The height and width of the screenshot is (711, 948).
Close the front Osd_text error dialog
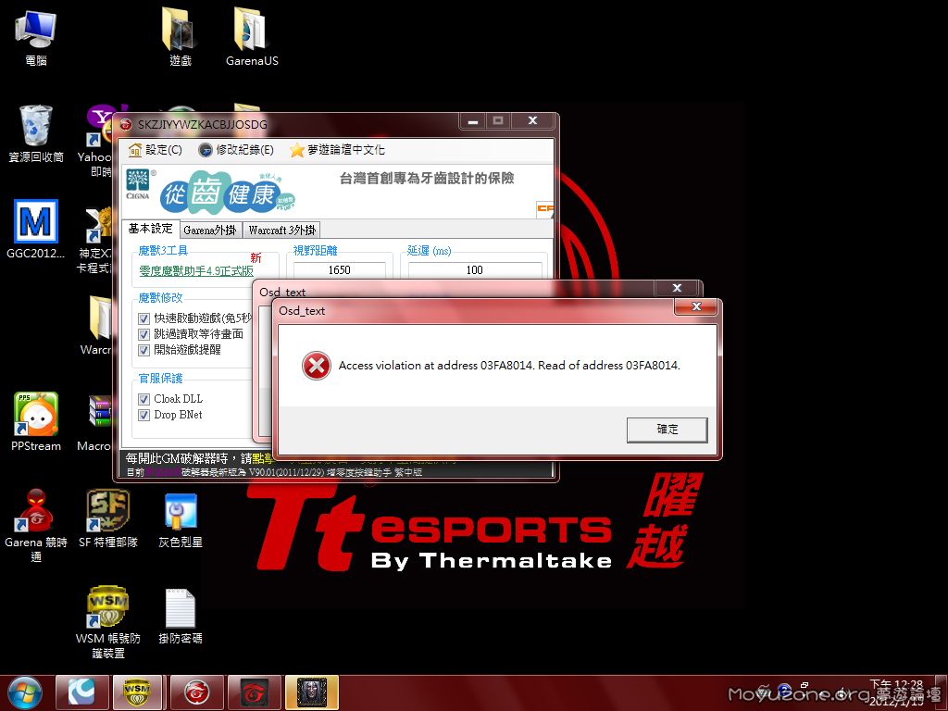tap(696, 306)
